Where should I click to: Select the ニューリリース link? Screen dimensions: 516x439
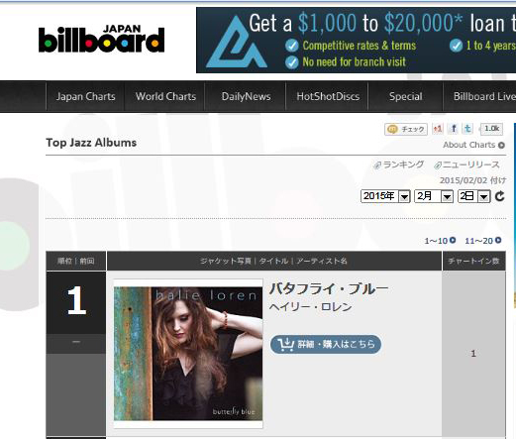tap(466, 165)
